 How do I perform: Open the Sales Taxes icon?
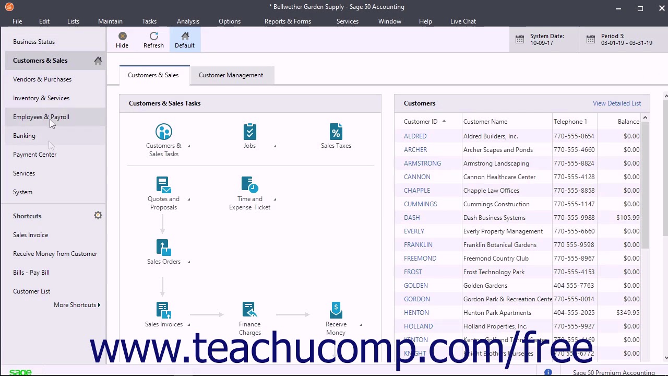point(336,132)
